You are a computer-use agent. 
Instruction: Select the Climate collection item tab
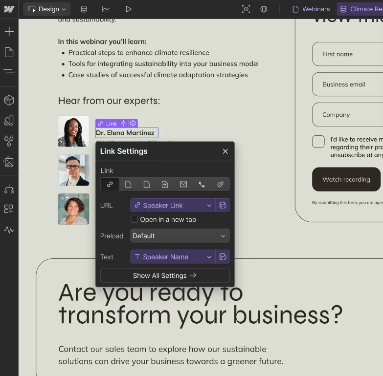click(361, 9)
